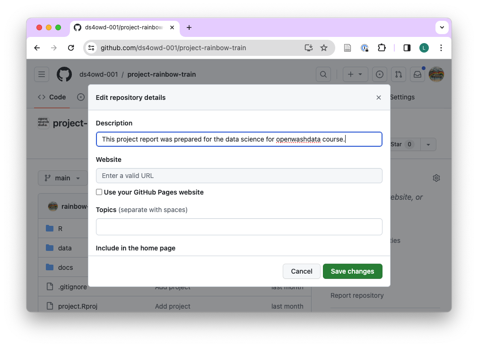Close the Edit repository details dialog
This screenshot has width=478, height=347.
(x=378, y=98)
